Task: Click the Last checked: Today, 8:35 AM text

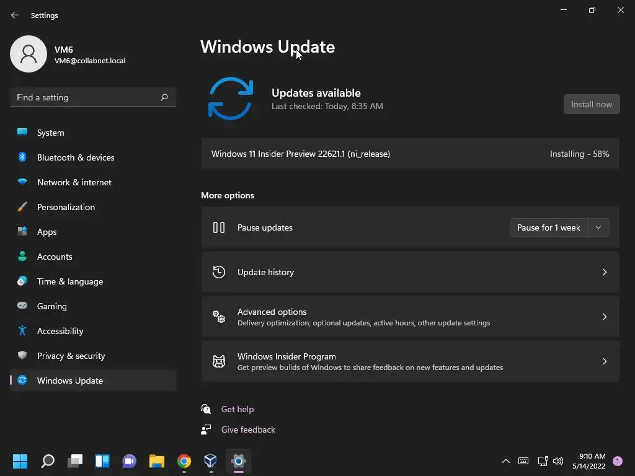Action: [327, 106]
